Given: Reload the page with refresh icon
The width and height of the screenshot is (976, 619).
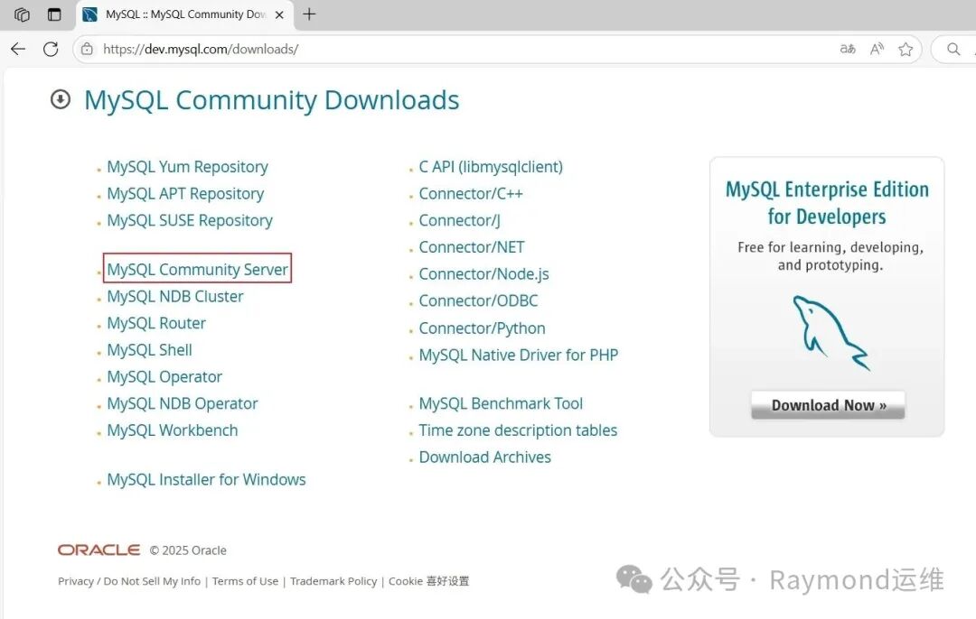Looking at the screenshot, I should click(x=51, y=49).
